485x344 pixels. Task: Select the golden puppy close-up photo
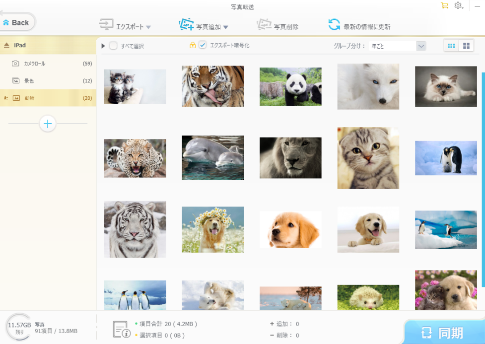pos(290,229)
